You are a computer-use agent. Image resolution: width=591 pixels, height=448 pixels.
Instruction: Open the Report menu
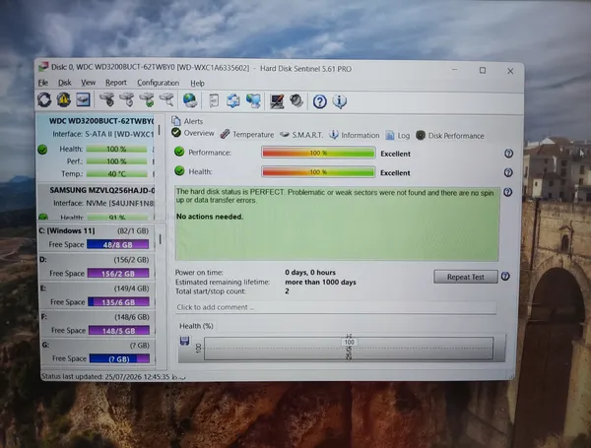115,83
